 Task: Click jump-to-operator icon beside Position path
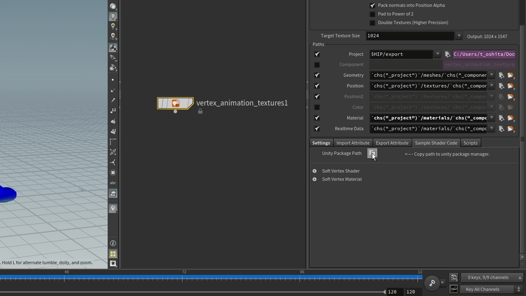pos(501,86)
